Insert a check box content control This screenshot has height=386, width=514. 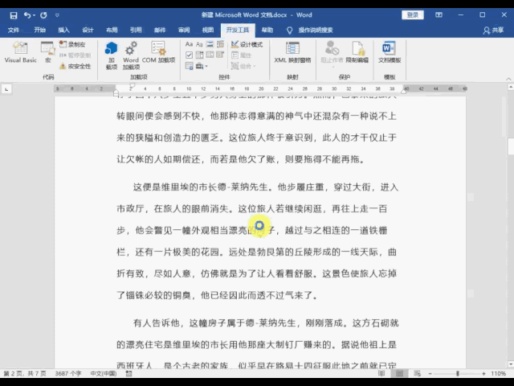189,55
